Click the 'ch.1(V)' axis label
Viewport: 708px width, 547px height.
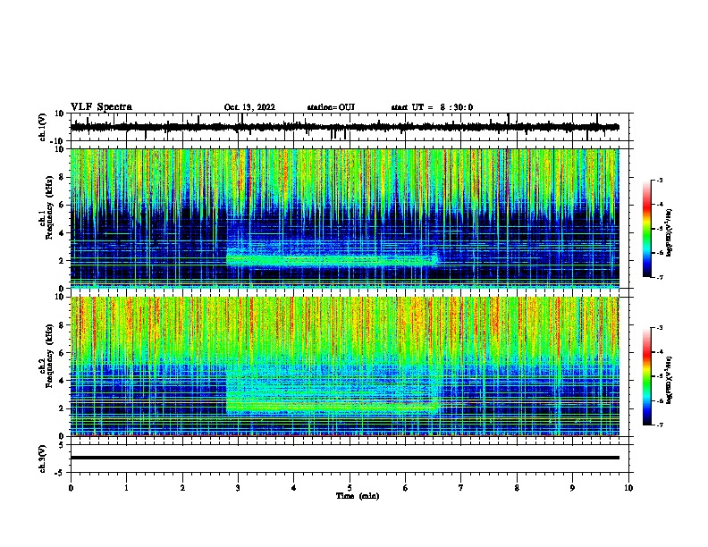(x=43, y=127)
